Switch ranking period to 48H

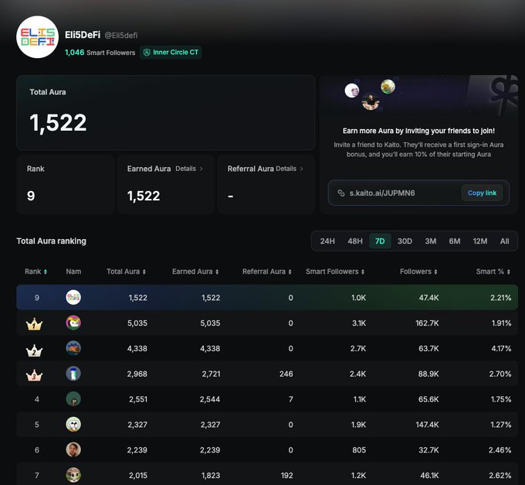[x=355, y=241]
